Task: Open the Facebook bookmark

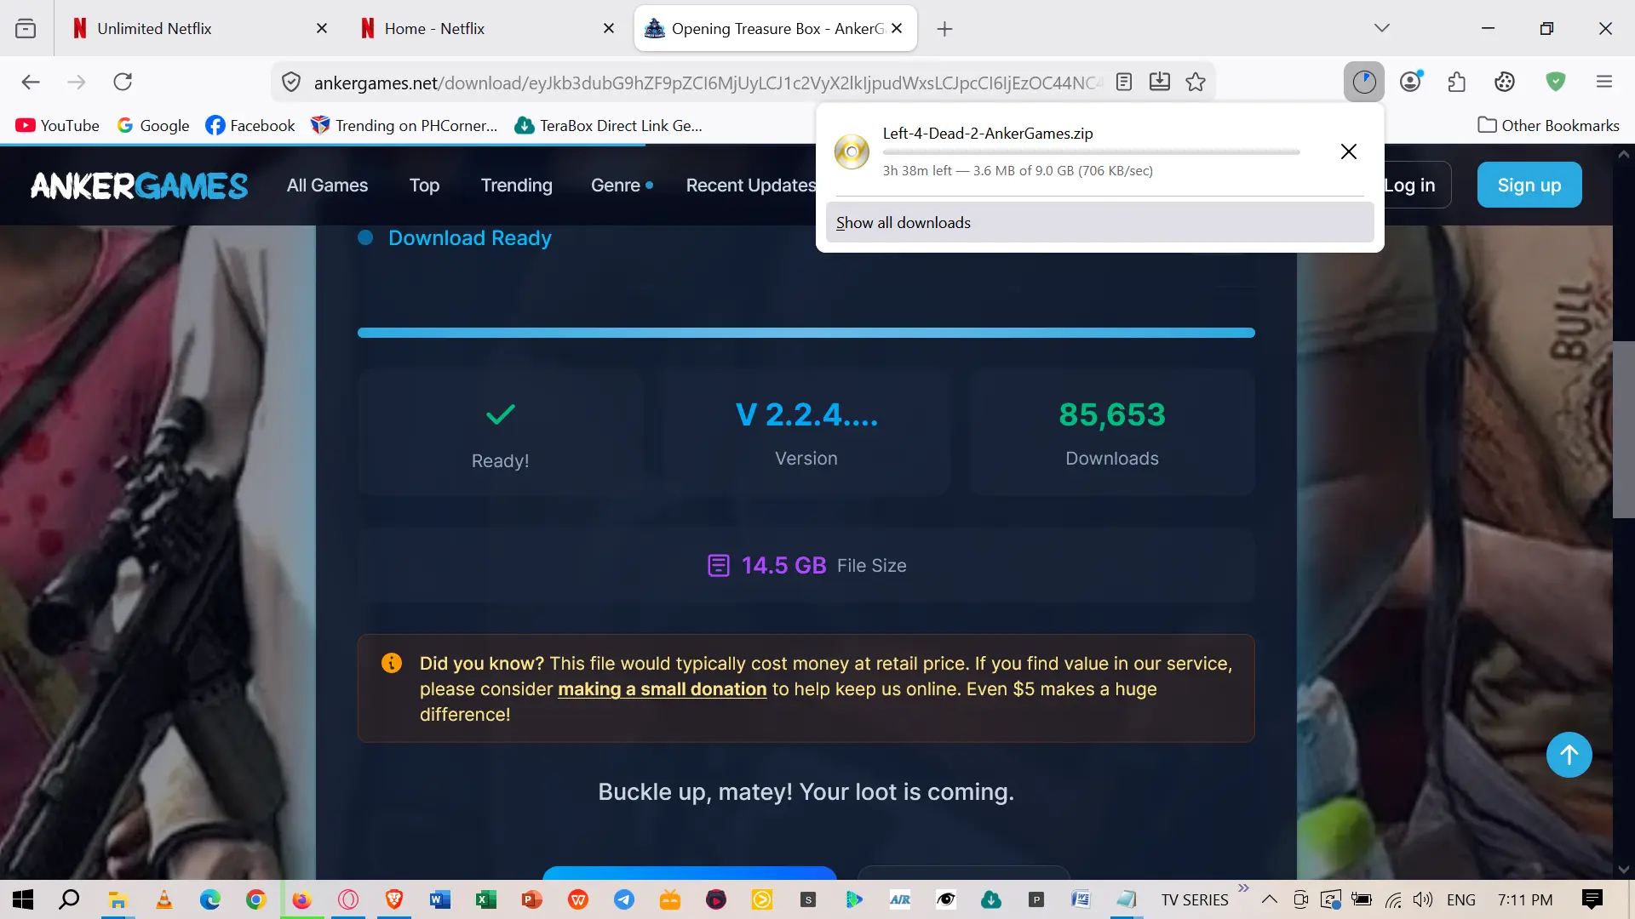Action: (x=250, y=125)
